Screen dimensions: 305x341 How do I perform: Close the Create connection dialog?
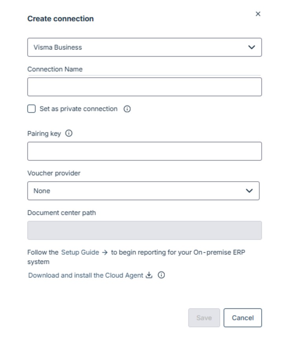point(258,14)
